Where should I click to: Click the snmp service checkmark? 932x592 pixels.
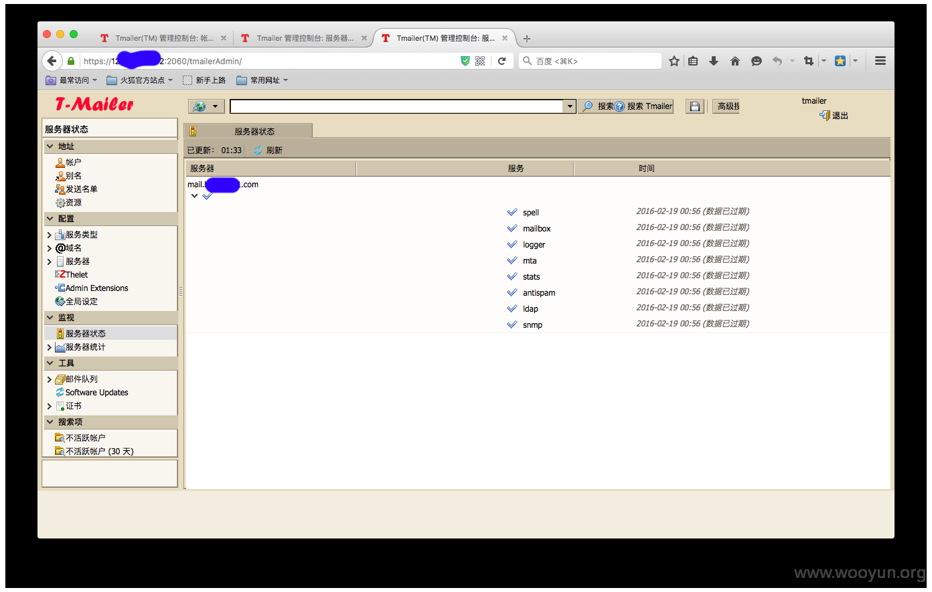pos(512,324)
